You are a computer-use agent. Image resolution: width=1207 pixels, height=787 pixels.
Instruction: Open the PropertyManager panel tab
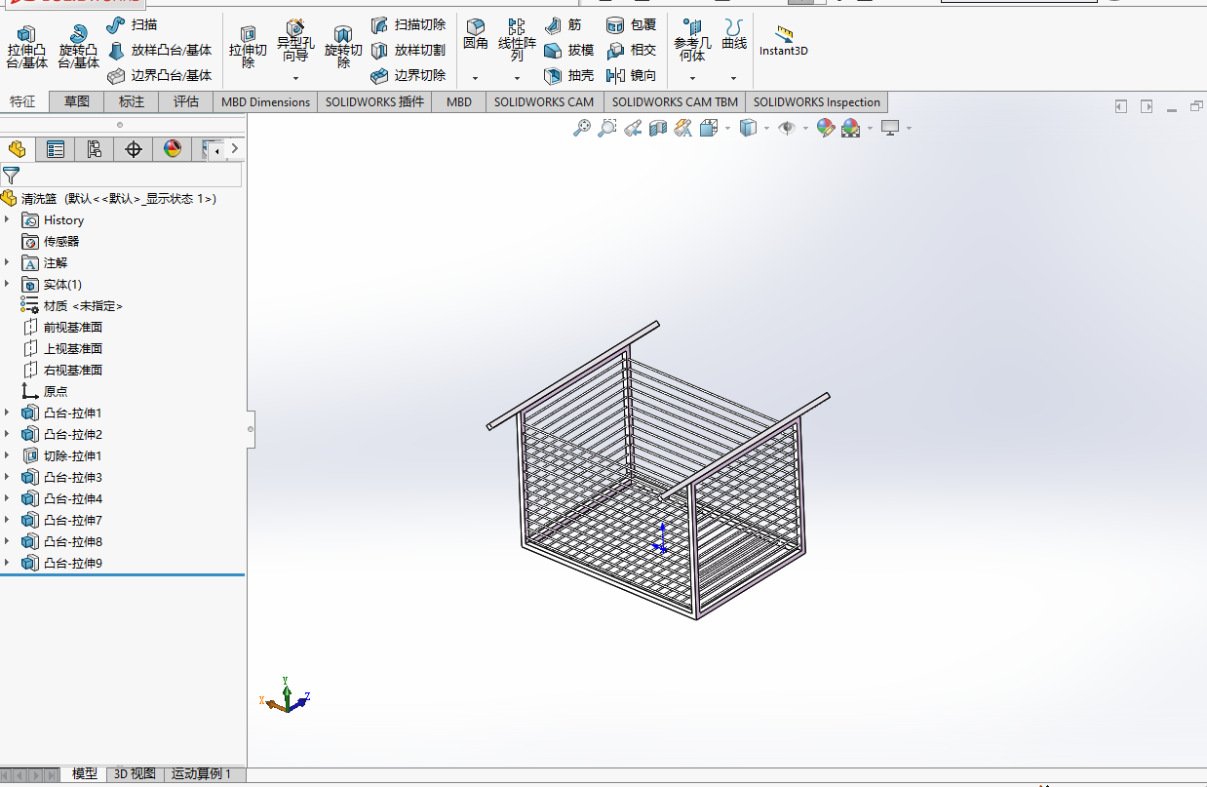click(56, 149)
